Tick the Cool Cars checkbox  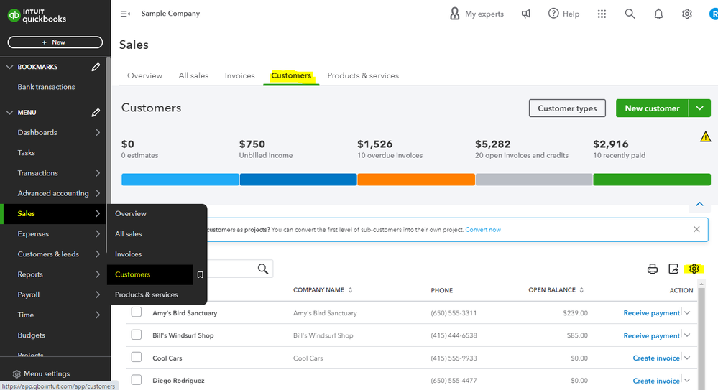click(137, 357)
